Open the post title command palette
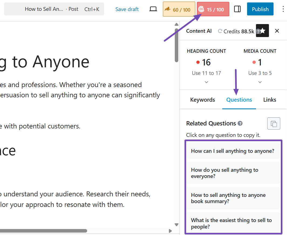The height and width of the screenshot is (235, 287). coord(54,9)
